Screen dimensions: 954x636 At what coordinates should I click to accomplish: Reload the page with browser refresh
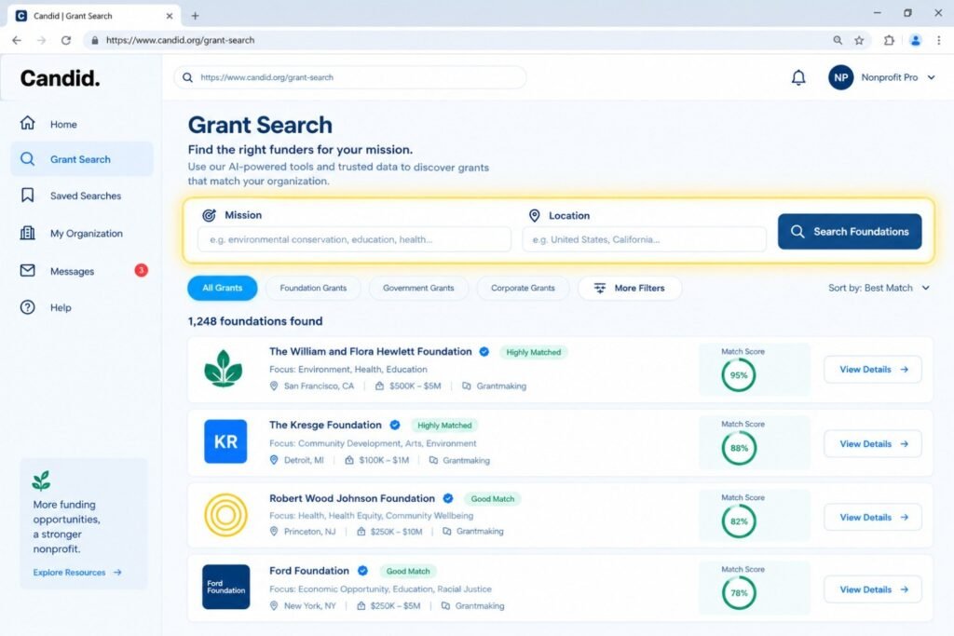(66, 40)
